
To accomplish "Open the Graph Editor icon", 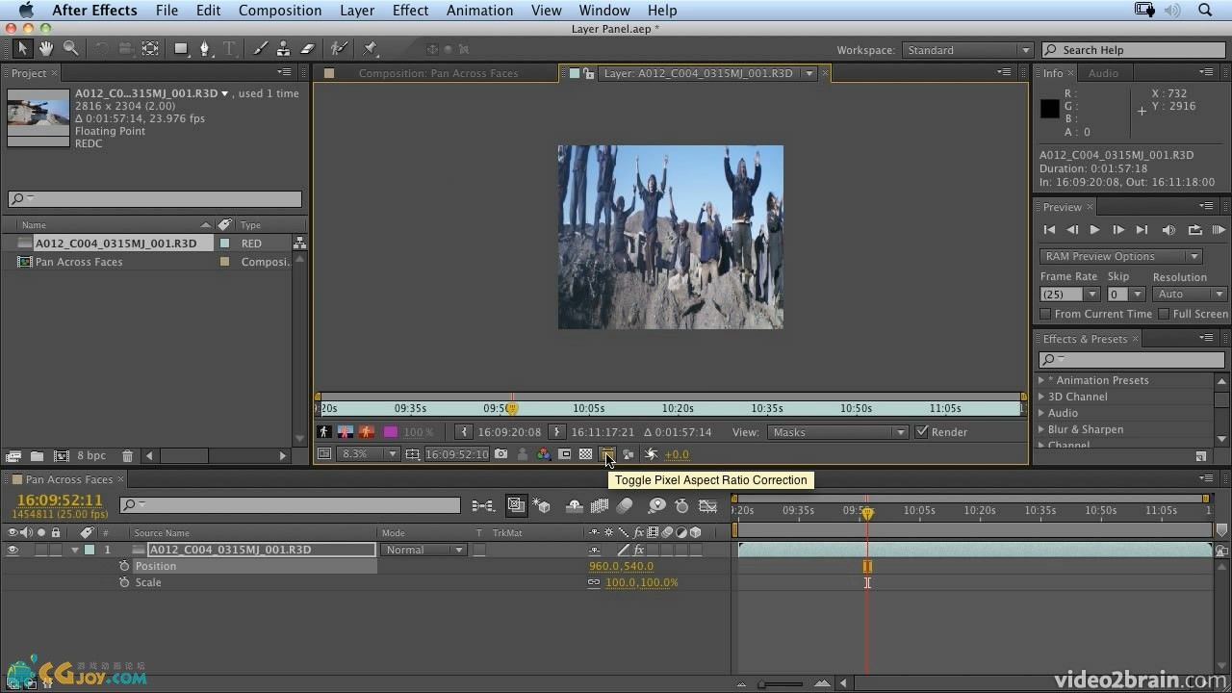I will 708,505.
